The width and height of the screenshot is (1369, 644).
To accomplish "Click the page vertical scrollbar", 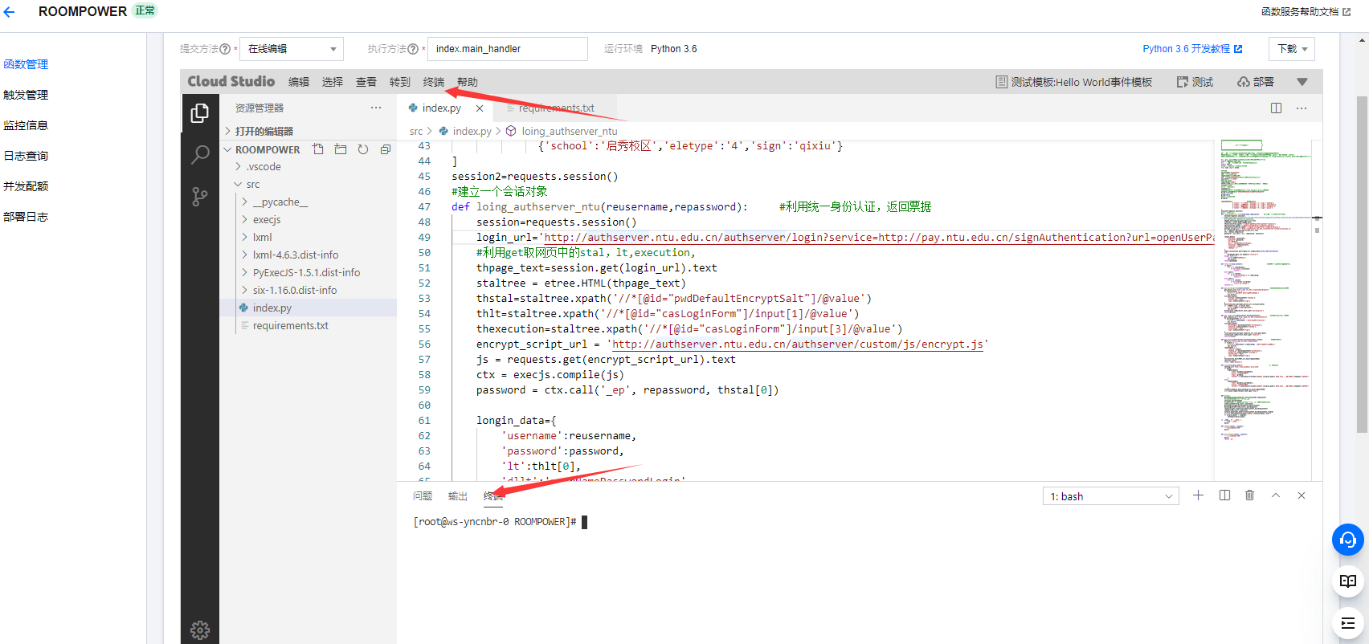I will click(x=1362, y=265).
